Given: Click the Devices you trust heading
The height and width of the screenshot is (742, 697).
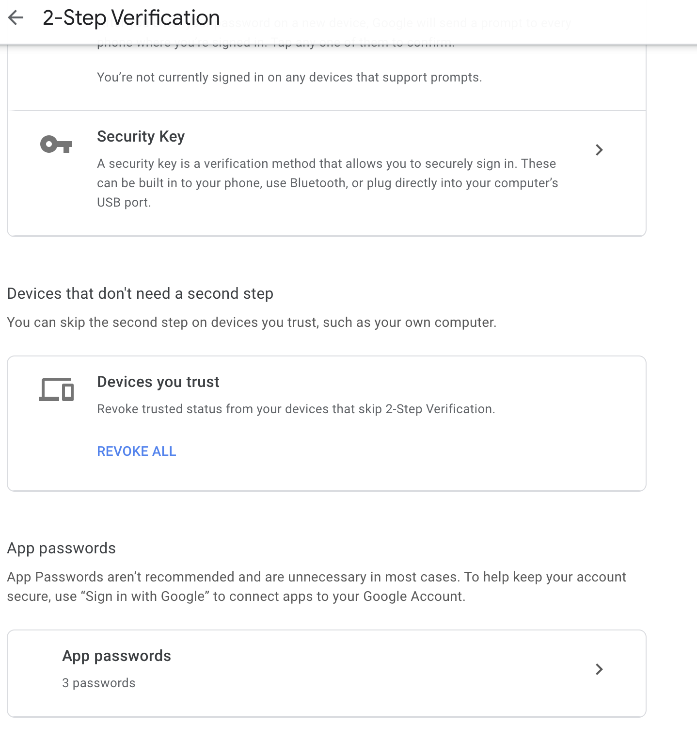Looking at the screenshot, I should (x=158, y=382).
